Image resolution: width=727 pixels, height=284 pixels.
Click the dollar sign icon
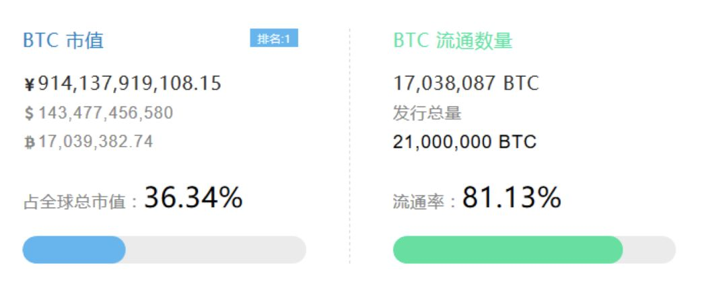(x=29, y=114)
